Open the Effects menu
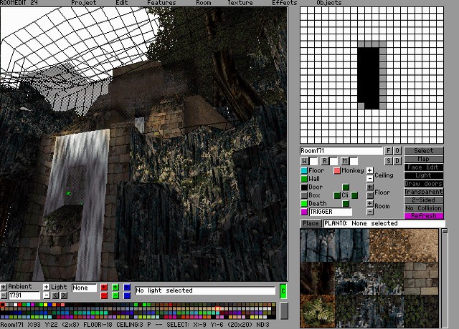The image size is (459, 329). (x=284, y=3)
